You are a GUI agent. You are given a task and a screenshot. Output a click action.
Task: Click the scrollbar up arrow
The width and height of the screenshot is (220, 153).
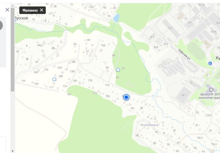12,6
